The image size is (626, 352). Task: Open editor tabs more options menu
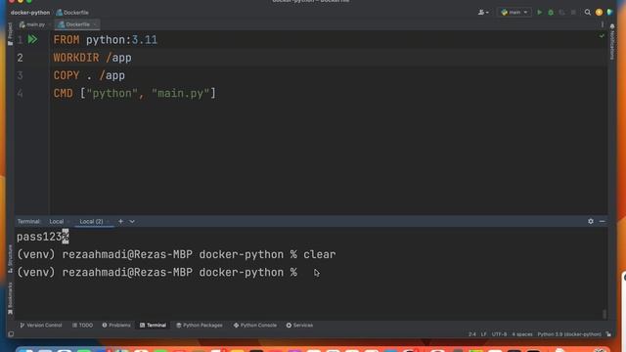[603, 24]
